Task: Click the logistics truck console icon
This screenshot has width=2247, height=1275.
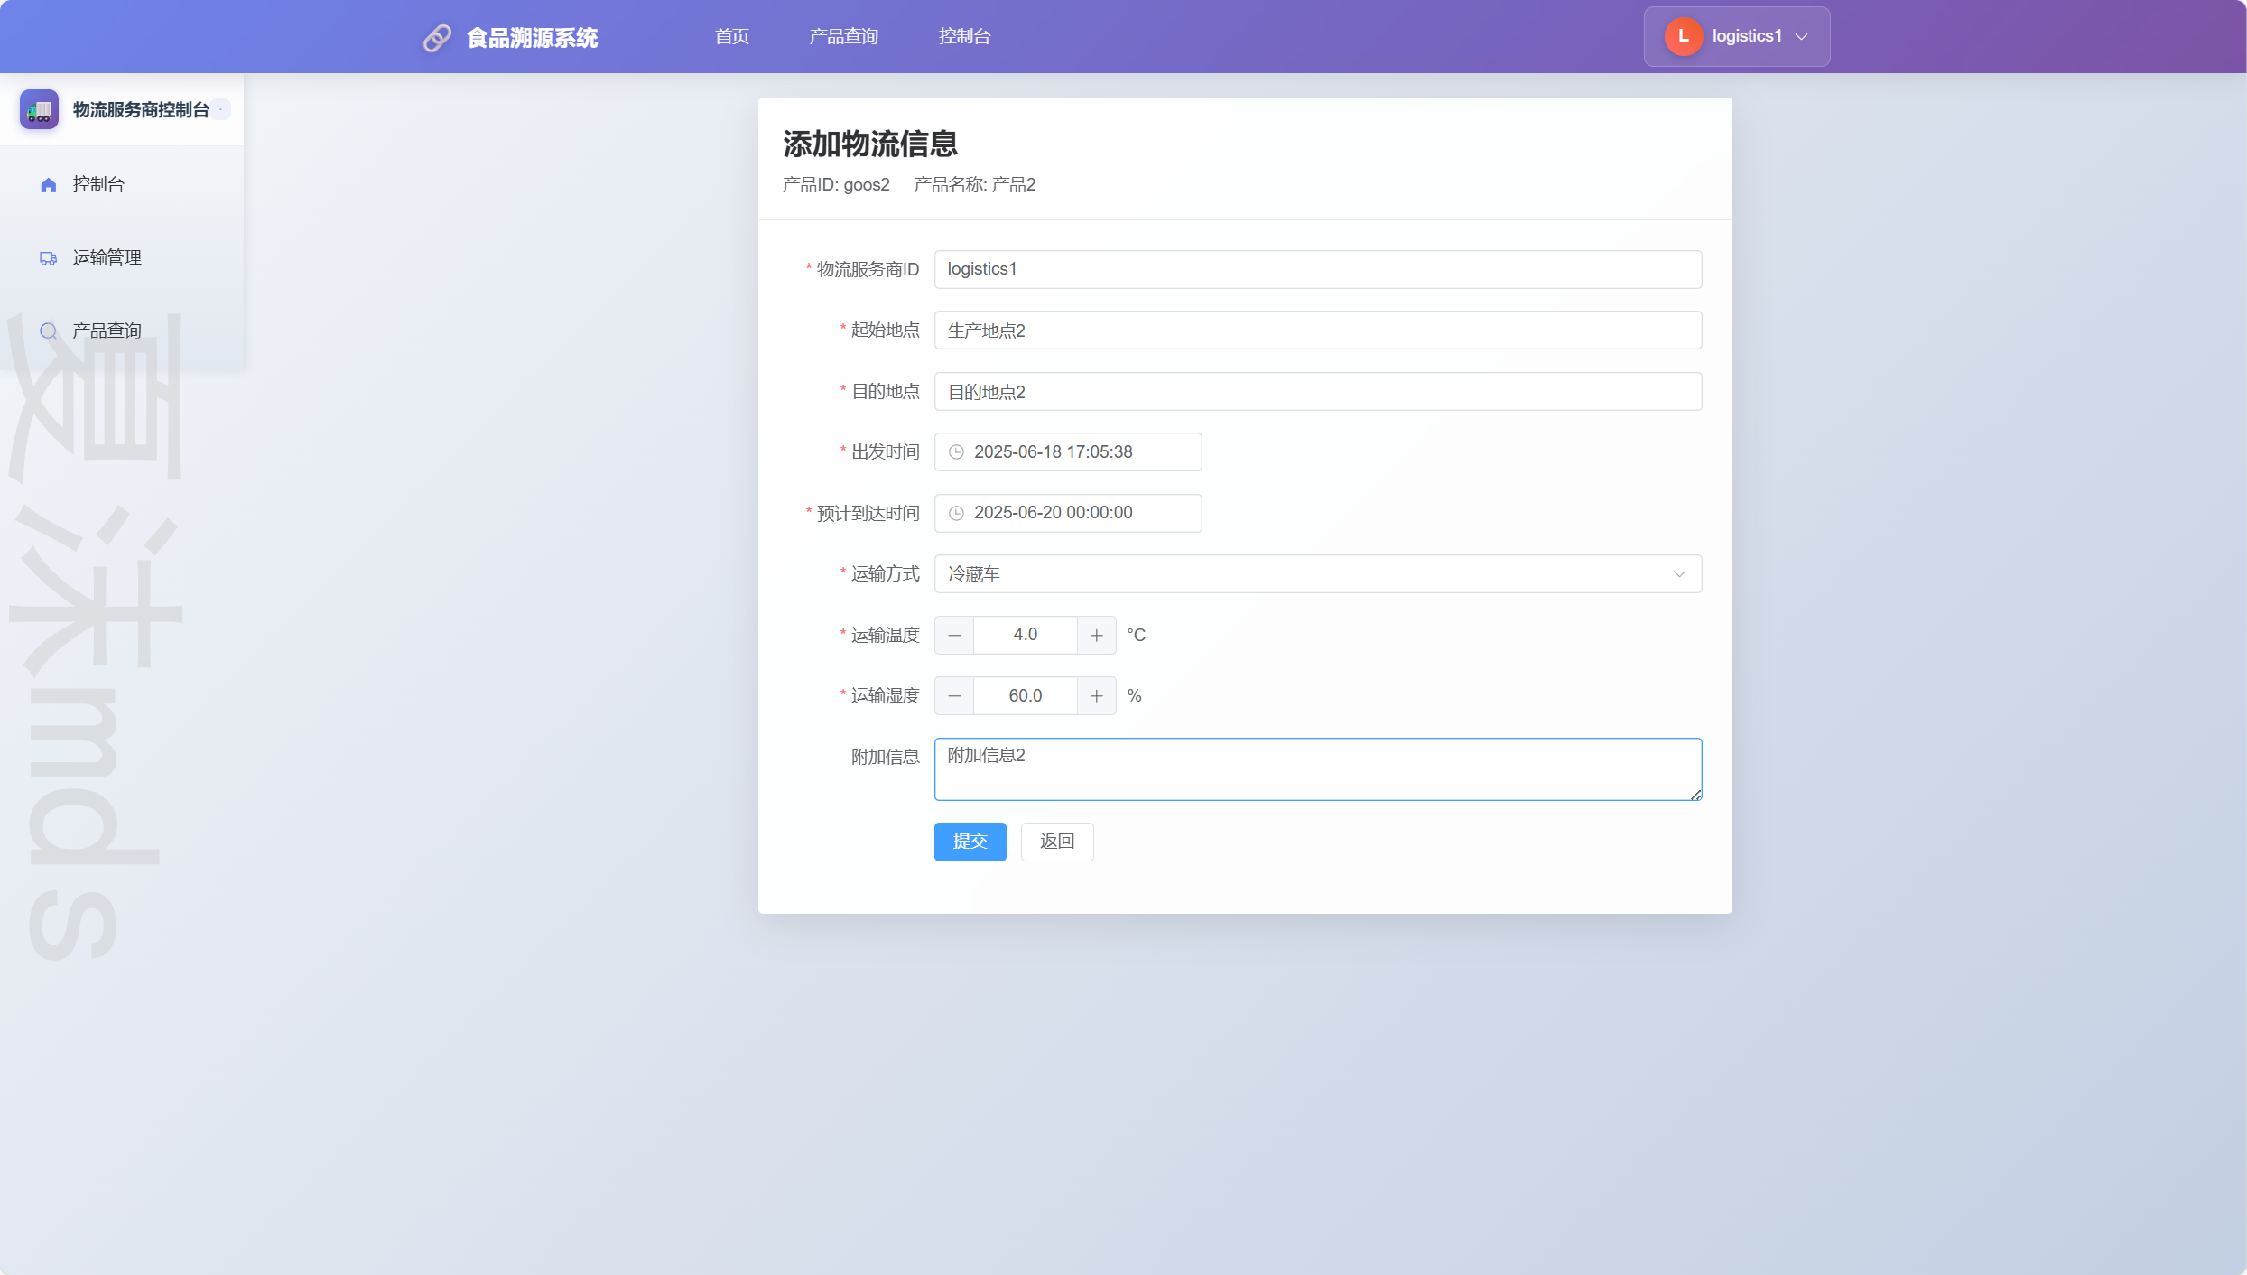Action: pyautogui.click(x=39, y=109)
